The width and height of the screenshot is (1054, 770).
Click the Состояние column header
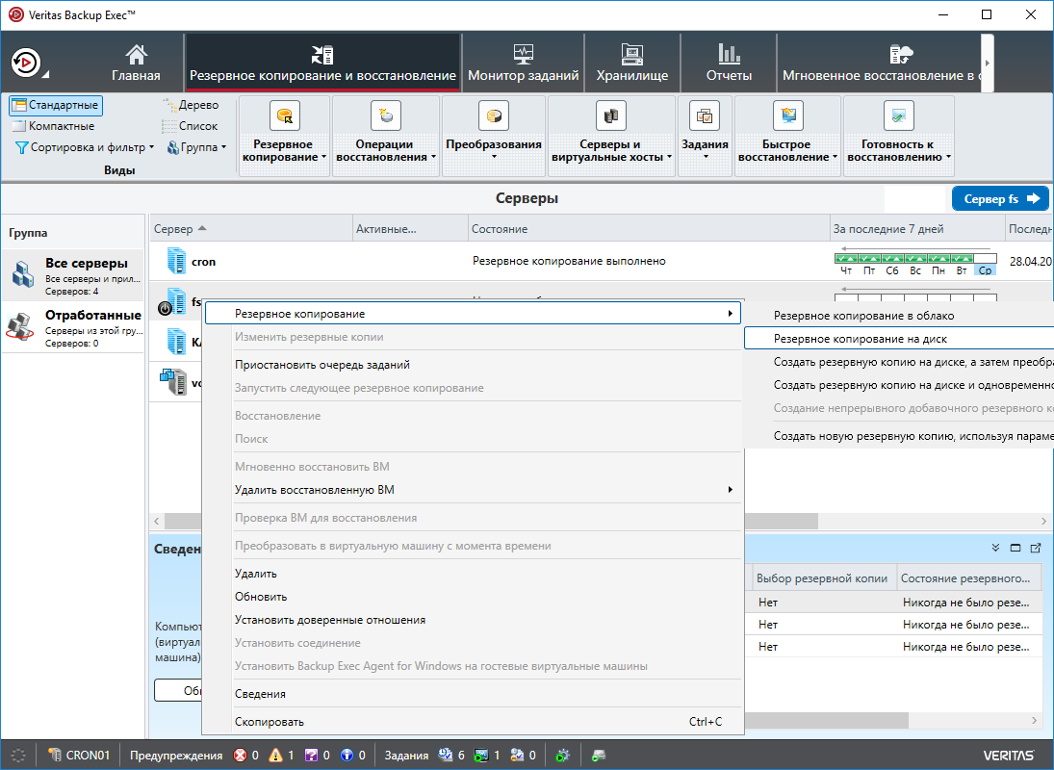point(649,229)
